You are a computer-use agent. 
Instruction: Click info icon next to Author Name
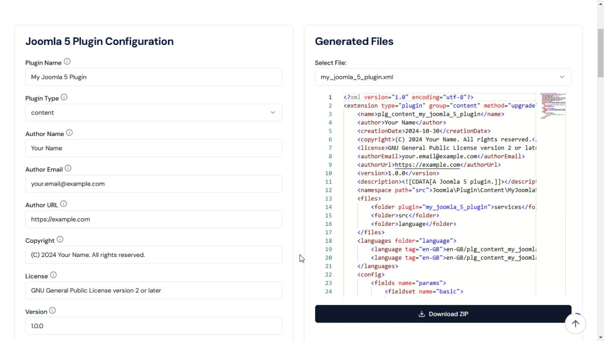(69, 133)
